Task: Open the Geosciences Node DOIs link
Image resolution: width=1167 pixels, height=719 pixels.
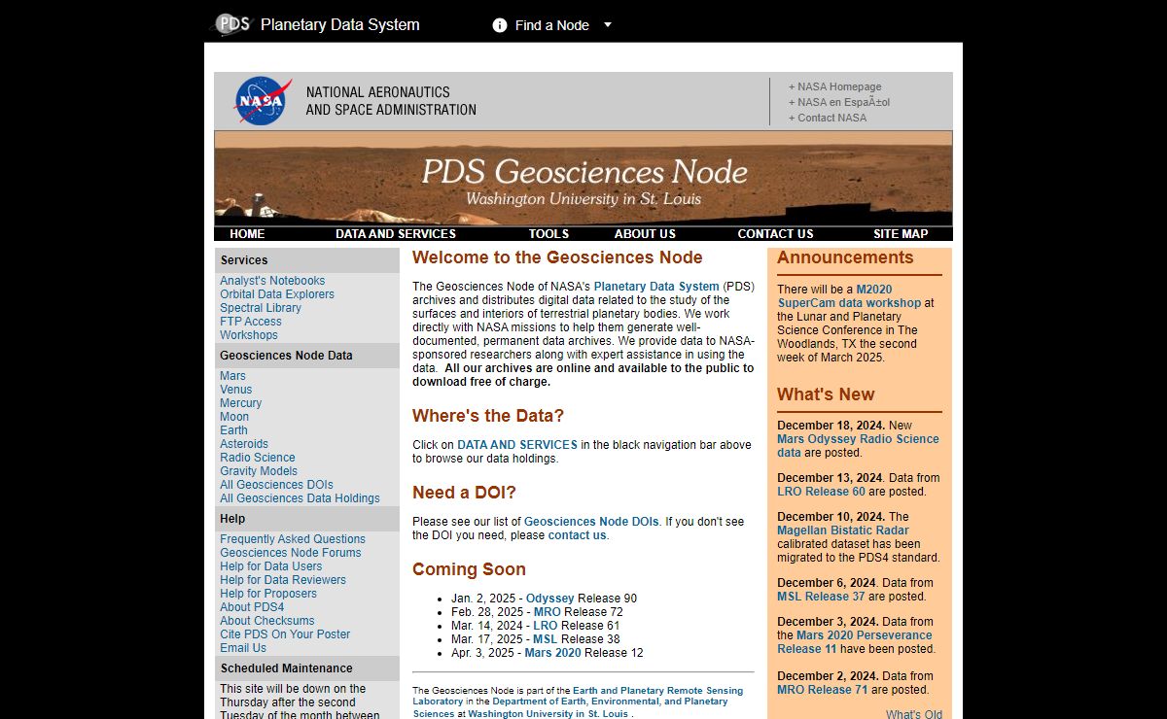Action: pyautogui.click(x=591, y=522)
